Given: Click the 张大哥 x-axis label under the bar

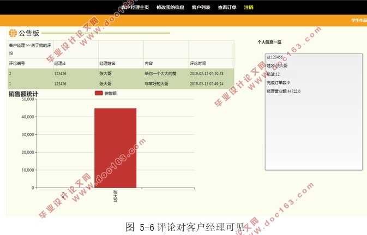Looking at the screenshot, I should [116, 196].
